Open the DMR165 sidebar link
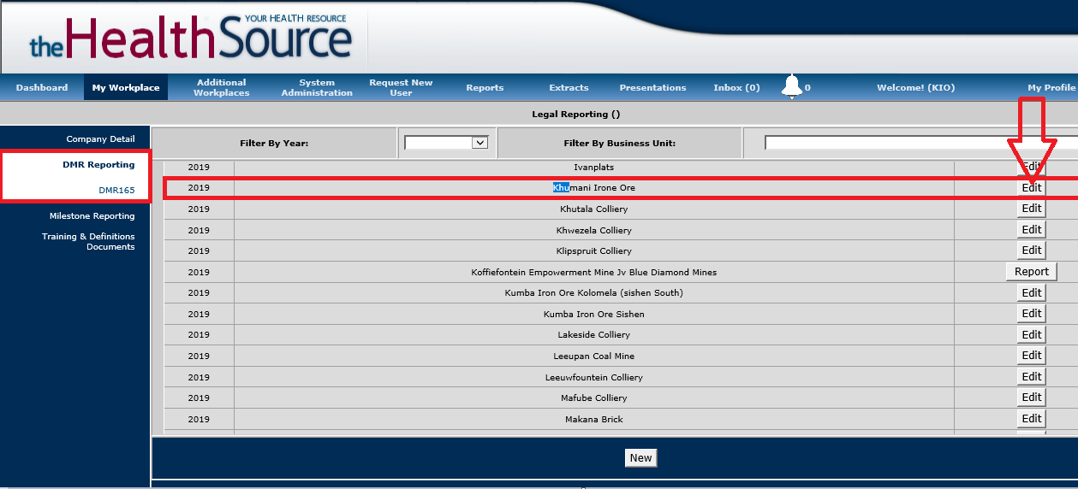This screenshot has height=489, width=1078. tap(116, 190)
